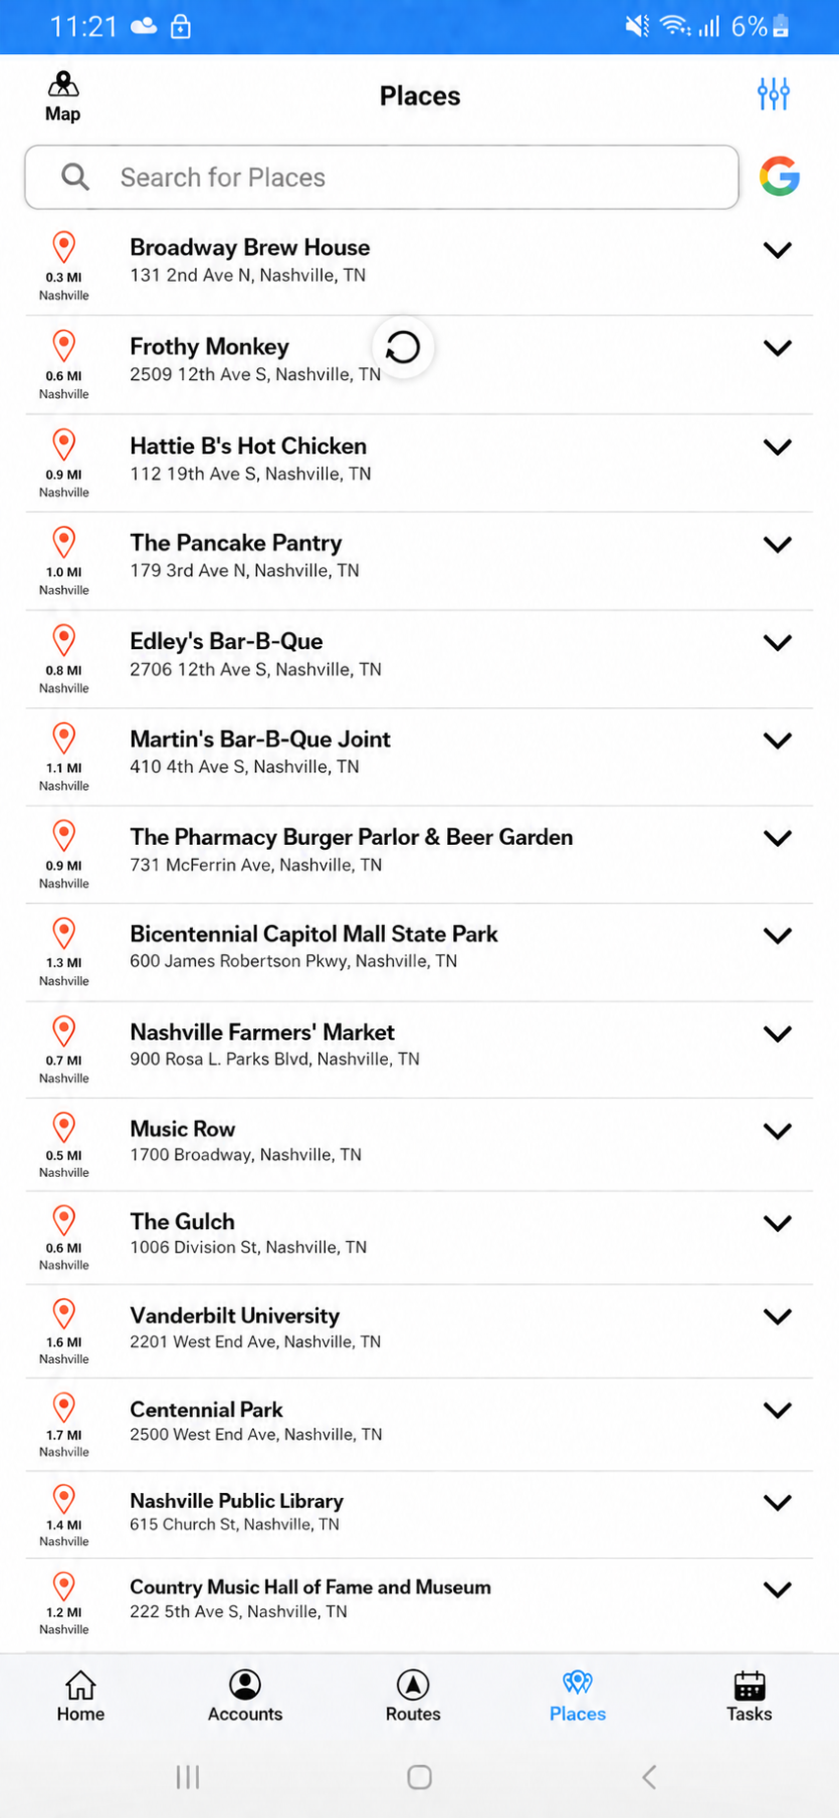Image resolution: width=839 pixels, height=1818 pixels.
Task: Expand Hattie B's Hot Chicken details
Action: (x=777, y=447)
